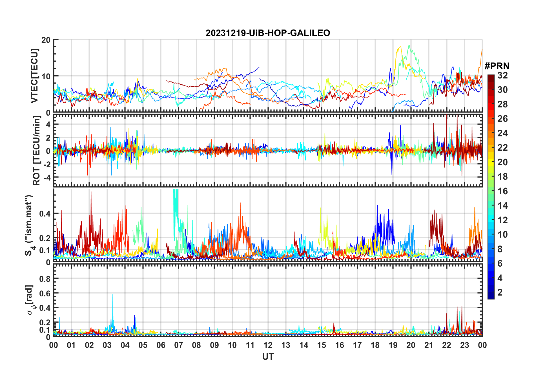536x374 pixels.
Task: Click the 18 hour tick label
Action: pos(375,345)
